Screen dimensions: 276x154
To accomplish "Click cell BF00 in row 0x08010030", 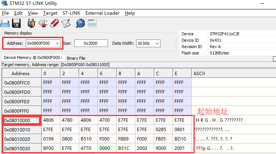I will pos(51,148).
